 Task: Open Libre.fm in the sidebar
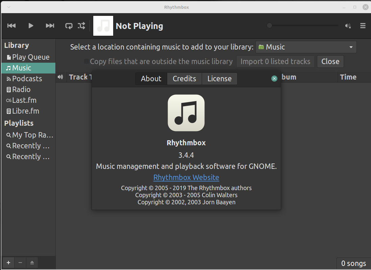[x=28, y=111]
